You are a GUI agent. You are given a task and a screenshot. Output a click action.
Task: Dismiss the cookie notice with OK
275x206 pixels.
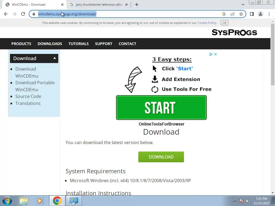[224, 23]
